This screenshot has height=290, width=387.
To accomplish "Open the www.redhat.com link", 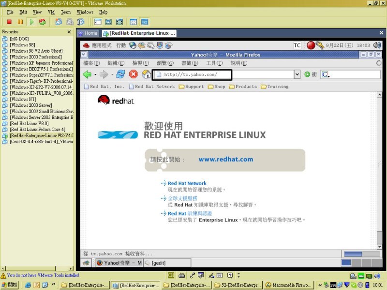I will (x=226, y=159).
